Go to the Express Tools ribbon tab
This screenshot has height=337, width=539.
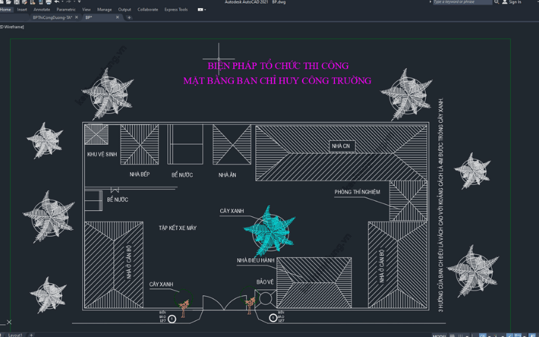click(x=176, y=9)
